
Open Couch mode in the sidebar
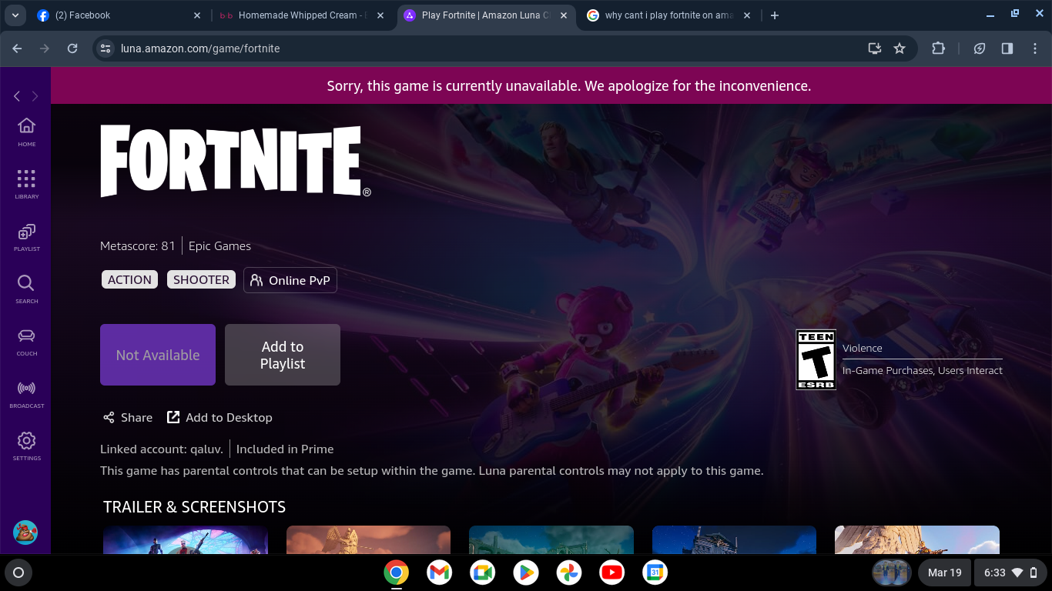tap(26, 340)
